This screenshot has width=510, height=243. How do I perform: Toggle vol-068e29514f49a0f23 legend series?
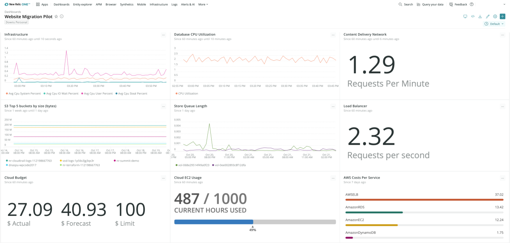point(193,165)
